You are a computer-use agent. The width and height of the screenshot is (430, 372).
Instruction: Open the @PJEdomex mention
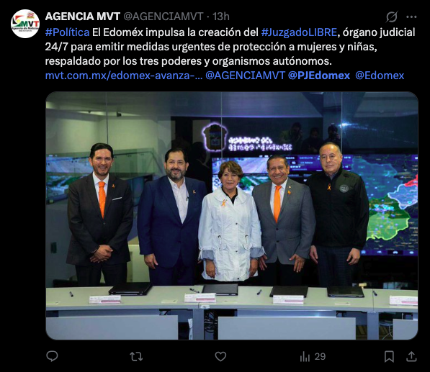(x=319, y=76)
